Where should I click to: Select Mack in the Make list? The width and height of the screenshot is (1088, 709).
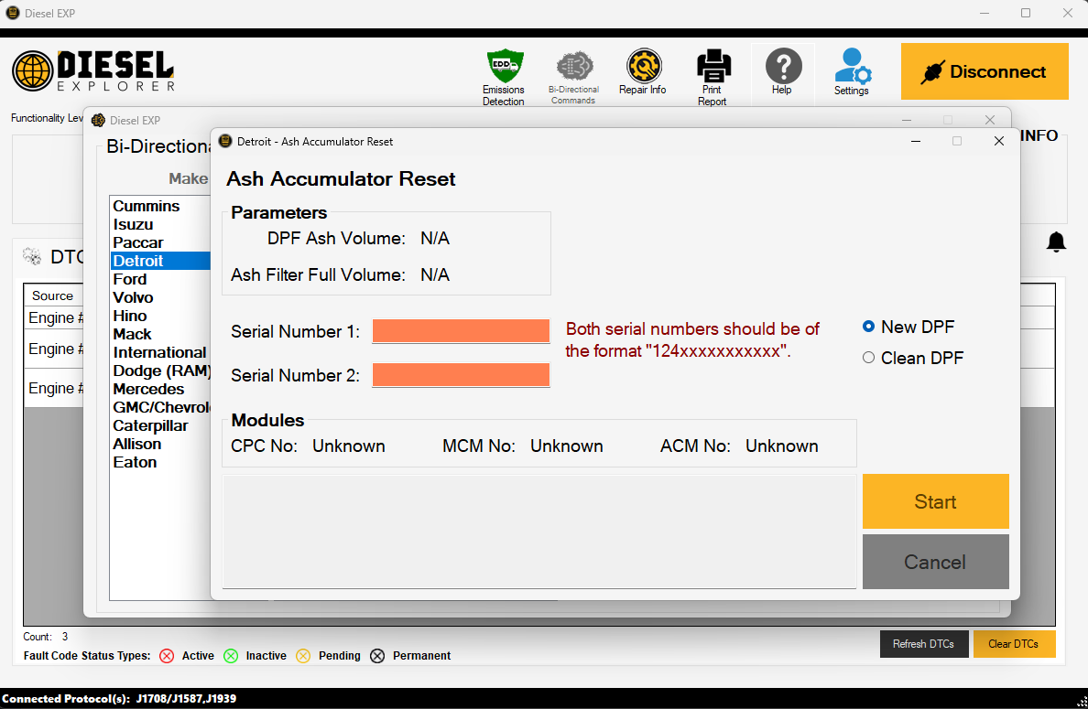coord(160,334)
